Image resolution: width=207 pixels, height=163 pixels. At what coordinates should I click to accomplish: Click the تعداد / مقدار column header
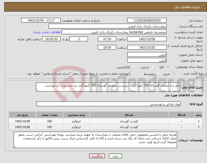49,115
